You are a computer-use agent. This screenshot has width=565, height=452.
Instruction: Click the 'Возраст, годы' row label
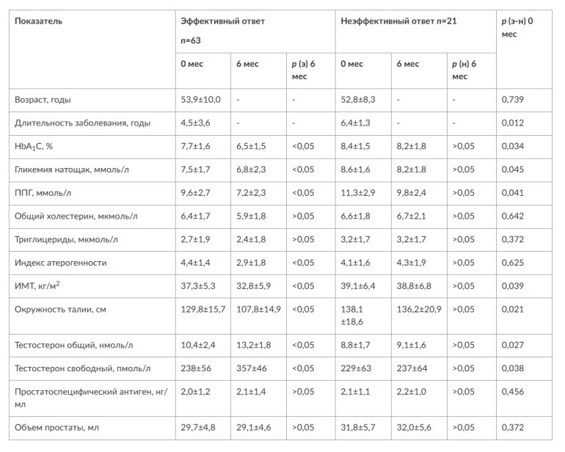click(x=43, y=99)
